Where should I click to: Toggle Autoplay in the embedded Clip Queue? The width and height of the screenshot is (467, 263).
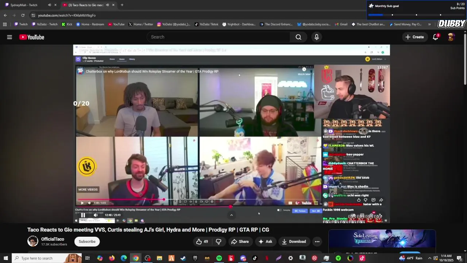tap(279, 210)
